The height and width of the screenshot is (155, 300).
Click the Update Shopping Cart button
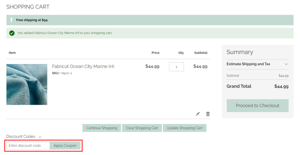click(185, 128)
